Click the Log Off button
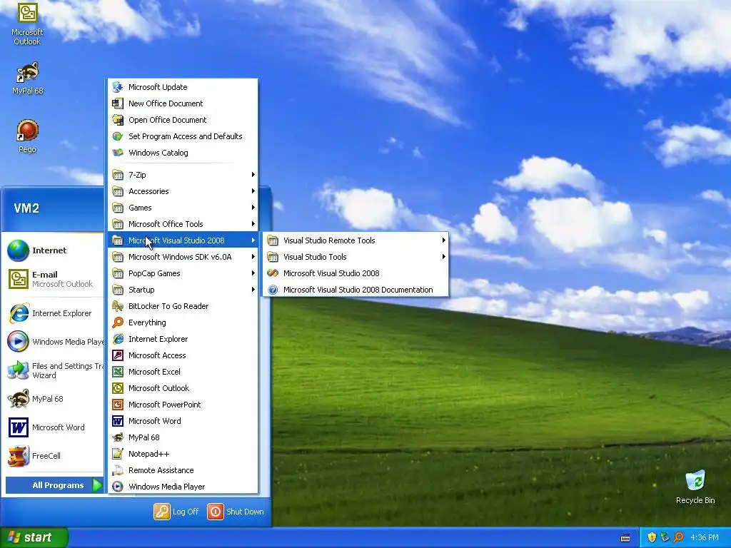The image size is (731, 548). [x=176, y=512]
